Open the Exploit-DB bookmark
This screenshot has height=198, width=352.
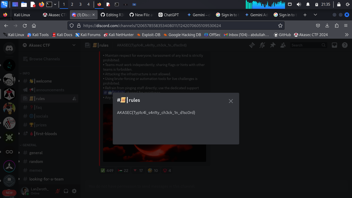[148, 35]
